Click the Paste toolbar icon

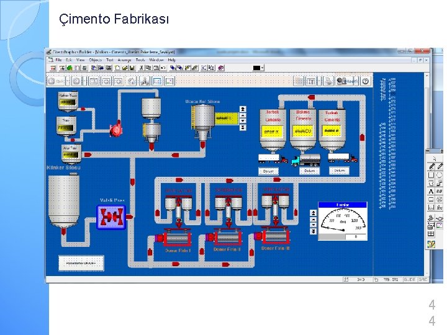click(x=156, y=68)
